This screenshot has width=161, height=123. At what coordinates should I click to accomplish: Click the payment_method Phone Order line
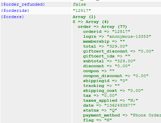[122, 115]
